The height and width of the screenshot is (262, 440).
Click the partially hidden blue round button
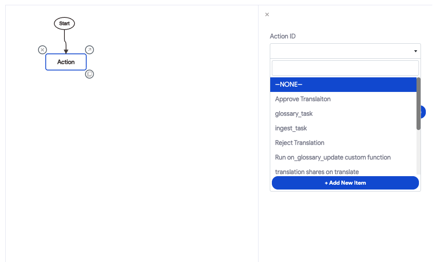click(423, 112)
